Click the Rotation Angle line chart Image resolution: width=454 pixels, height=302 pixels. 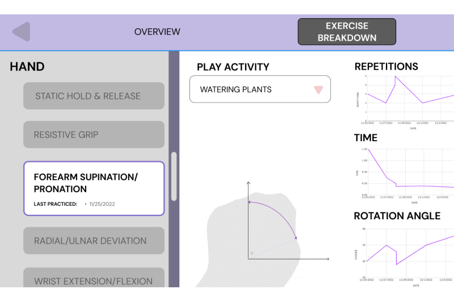point(405,257)
